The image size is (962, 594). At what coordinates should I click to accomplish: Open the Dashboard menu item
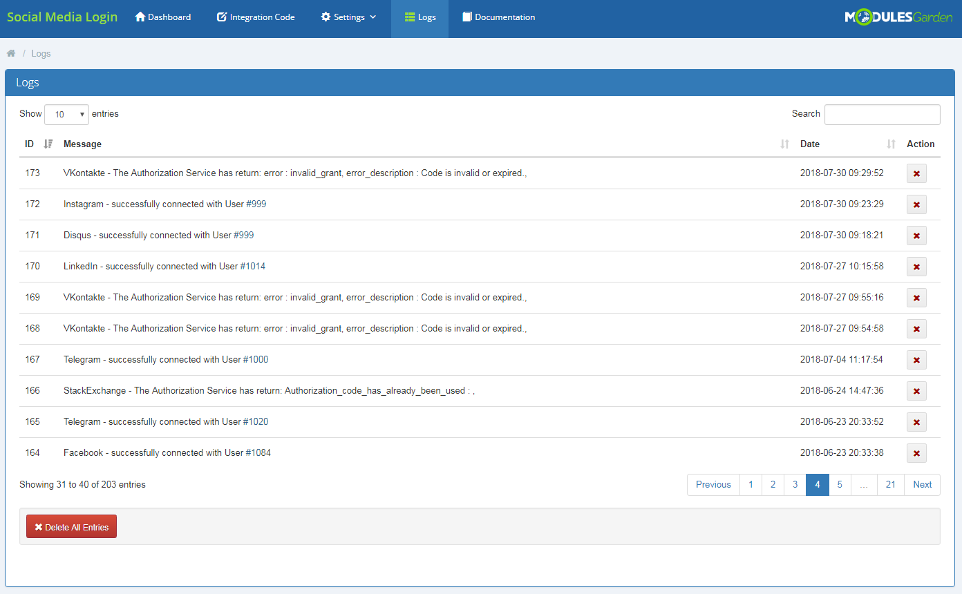[x=163, y=17]
